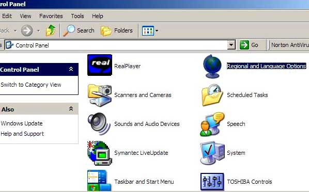The height and width of the screenshot is (192, 309).
Task: Select the Taskbar and Start Menu label
Action: point(144,182)
